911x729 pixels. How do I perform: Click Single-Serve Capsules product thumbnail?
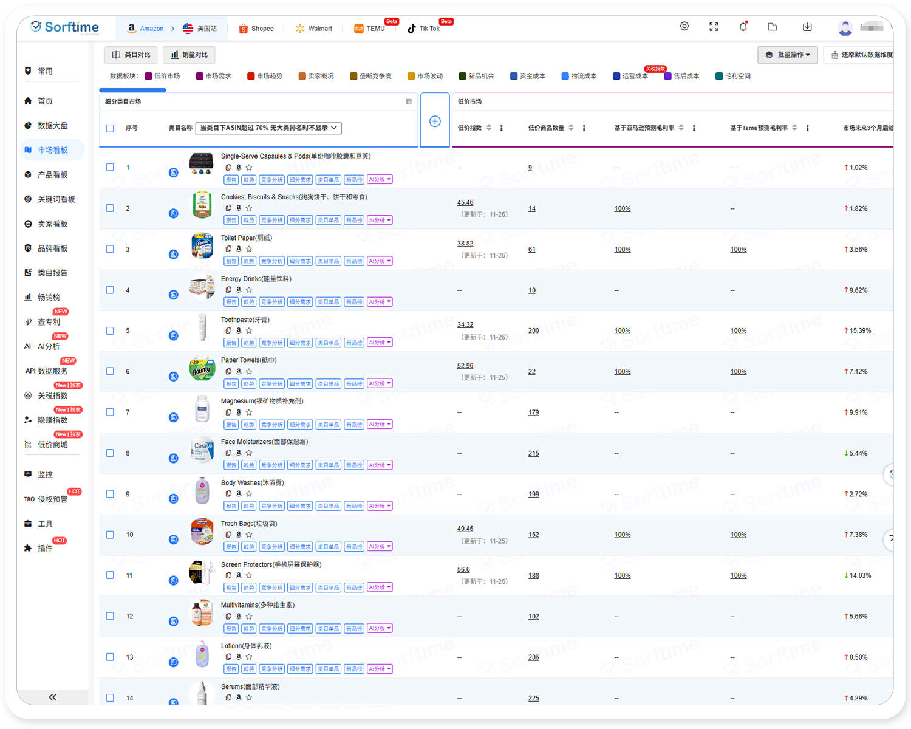(x=202, y=163)
